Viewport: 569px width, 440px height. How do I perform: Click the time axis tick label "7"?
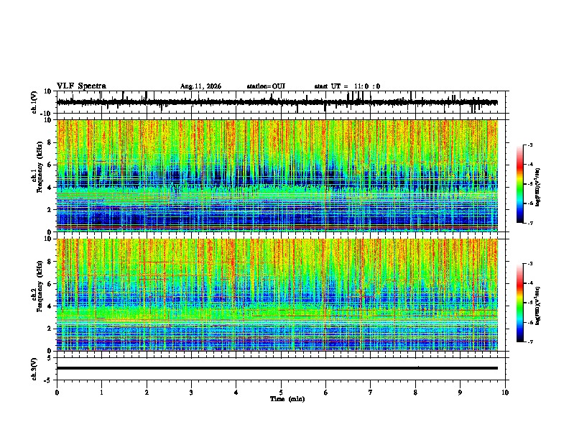click(x=371, y=393)
